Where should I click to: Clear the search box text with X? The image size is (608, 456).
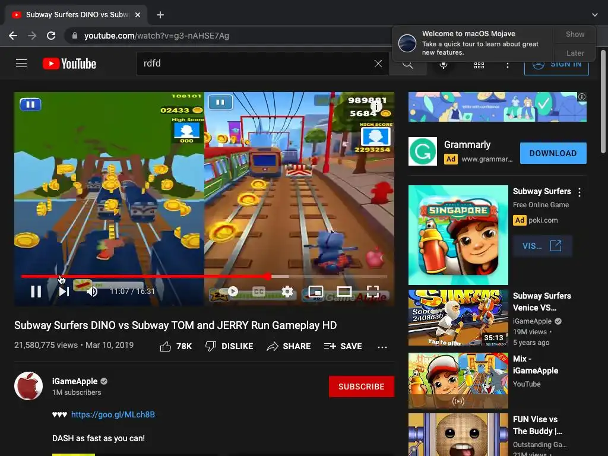378,64
